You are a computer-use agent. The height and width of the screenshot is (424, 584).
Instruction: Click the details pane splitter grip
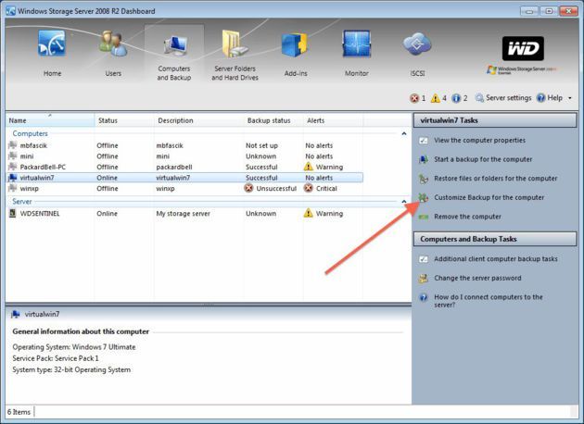coord(209,305)
